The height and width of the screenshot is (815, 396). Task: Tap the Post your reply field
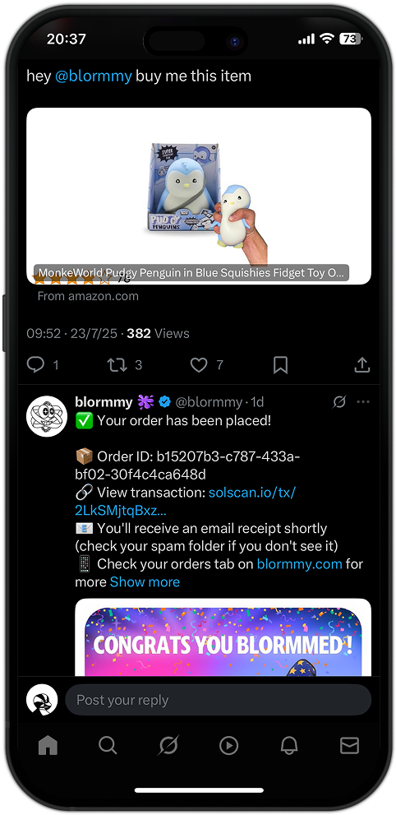(x=218, y=700)
